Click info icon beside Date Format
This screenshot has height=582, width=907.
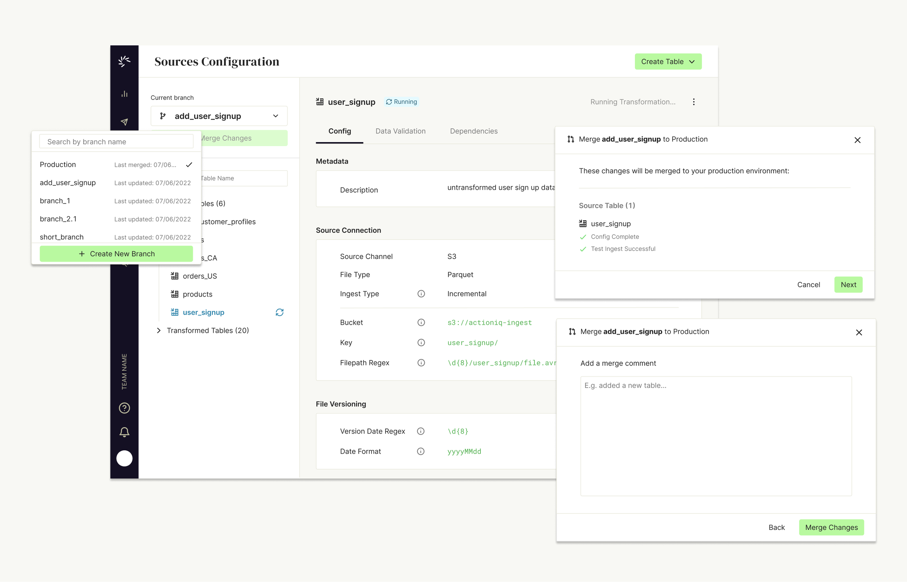point(420,451)
